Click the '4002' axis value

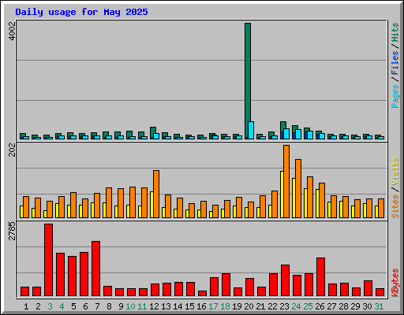point(12,31)
